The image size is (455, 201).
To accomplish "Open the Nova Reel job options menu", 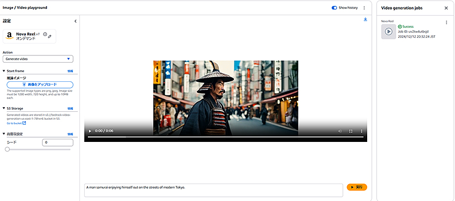I will pos(447,23).
